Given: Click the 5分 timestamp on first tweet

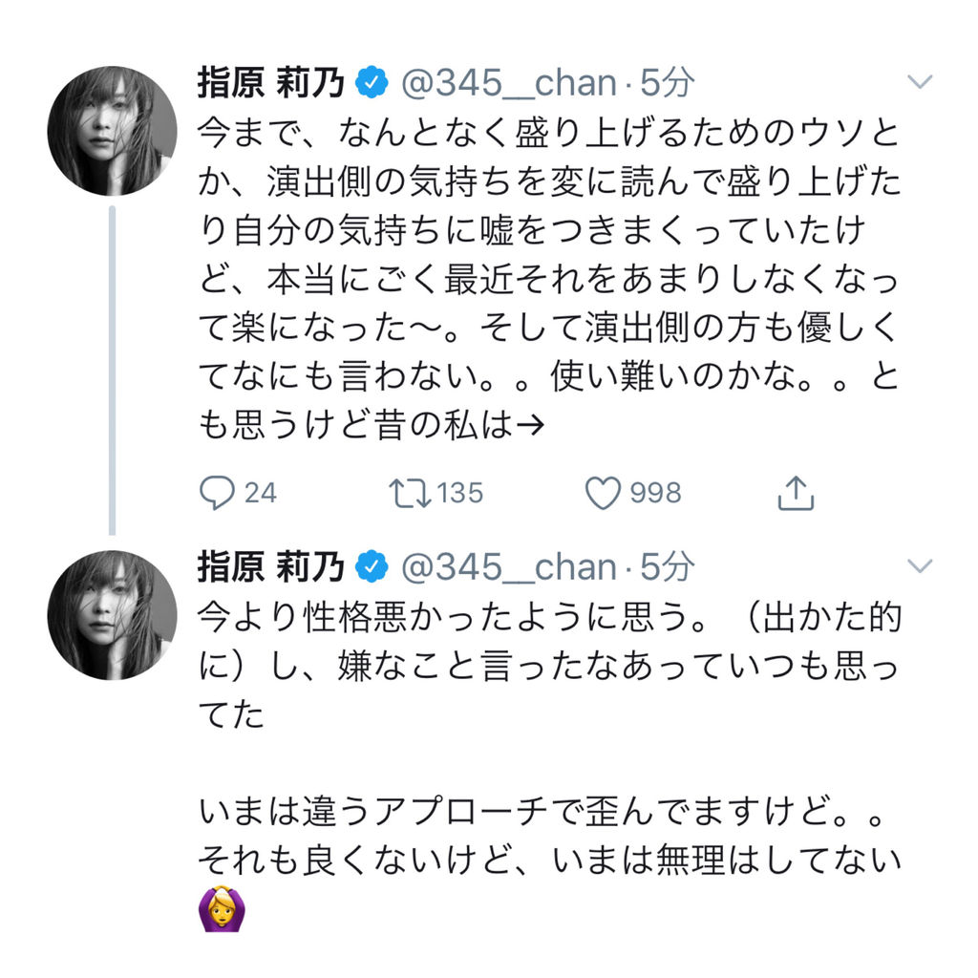Looking at the screenshot, I should click(666, 84).
